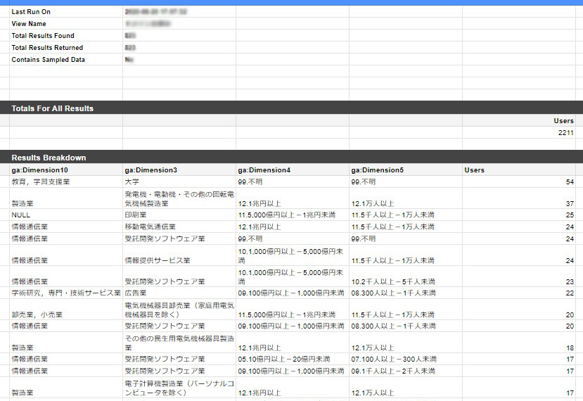583x401 pixels.
Task: Select the 12.1万人以上 cell in the Users 37 row
Action: [406, 198]
